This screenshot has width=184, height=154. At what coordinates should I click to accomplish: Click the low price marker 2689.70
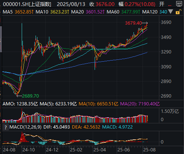pos(31,96)
